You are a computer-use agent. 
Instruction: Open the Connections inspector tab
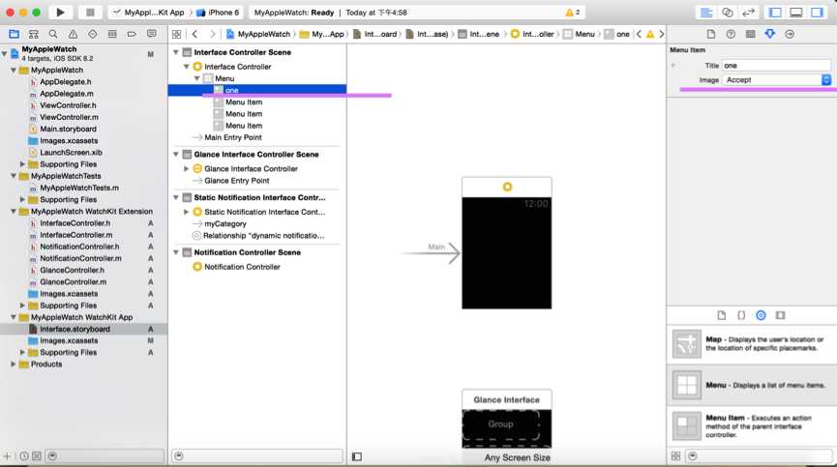point(790,34)
